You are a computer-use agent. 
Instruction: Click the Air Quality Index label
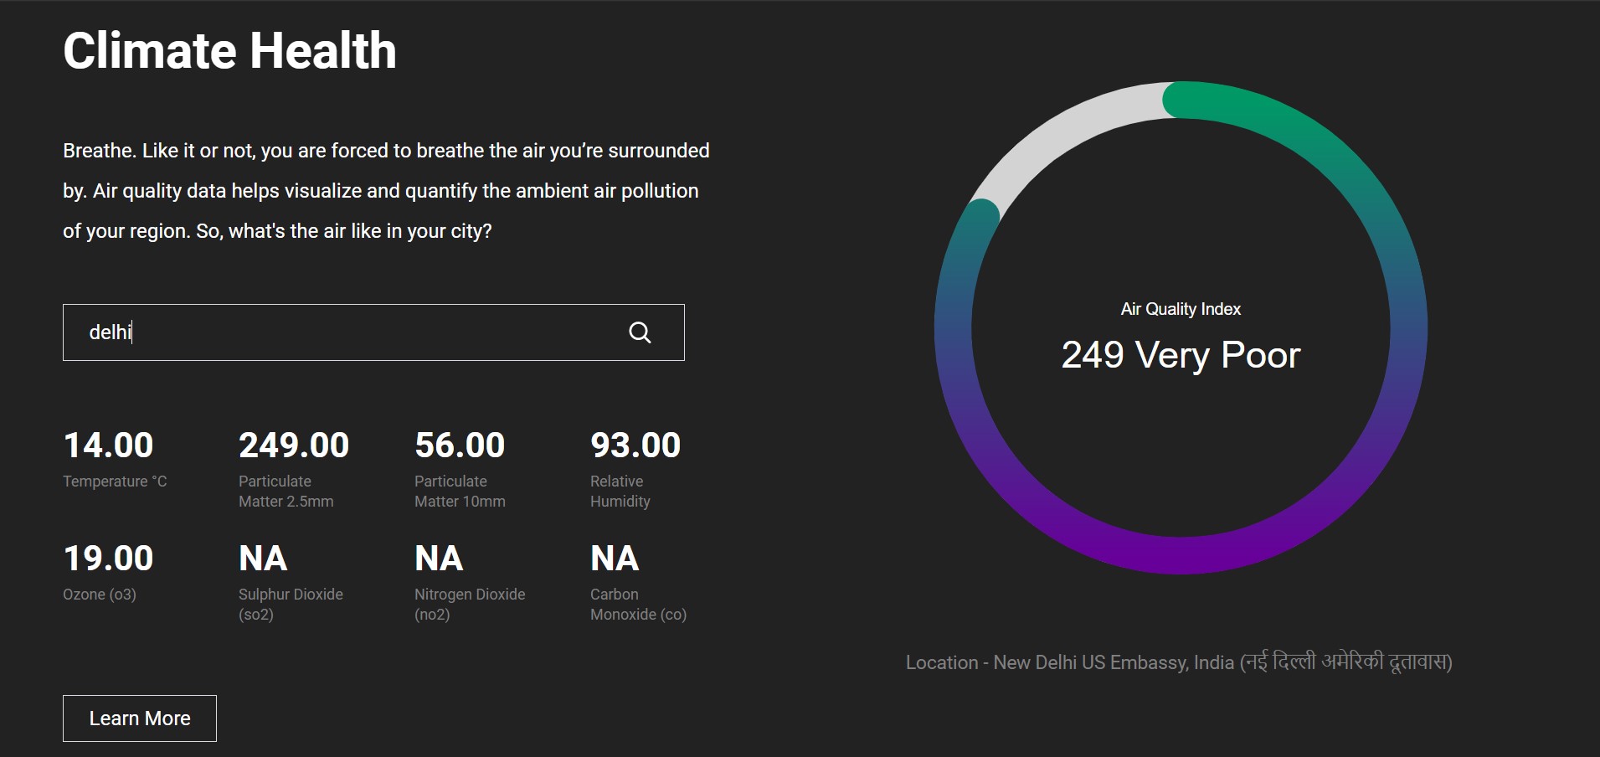pyautogui.click(x=1181, y=308)
